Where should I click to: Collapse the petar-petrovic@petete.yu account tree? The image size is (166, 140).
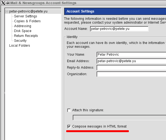pyautogui.click(x=7, y=11)
